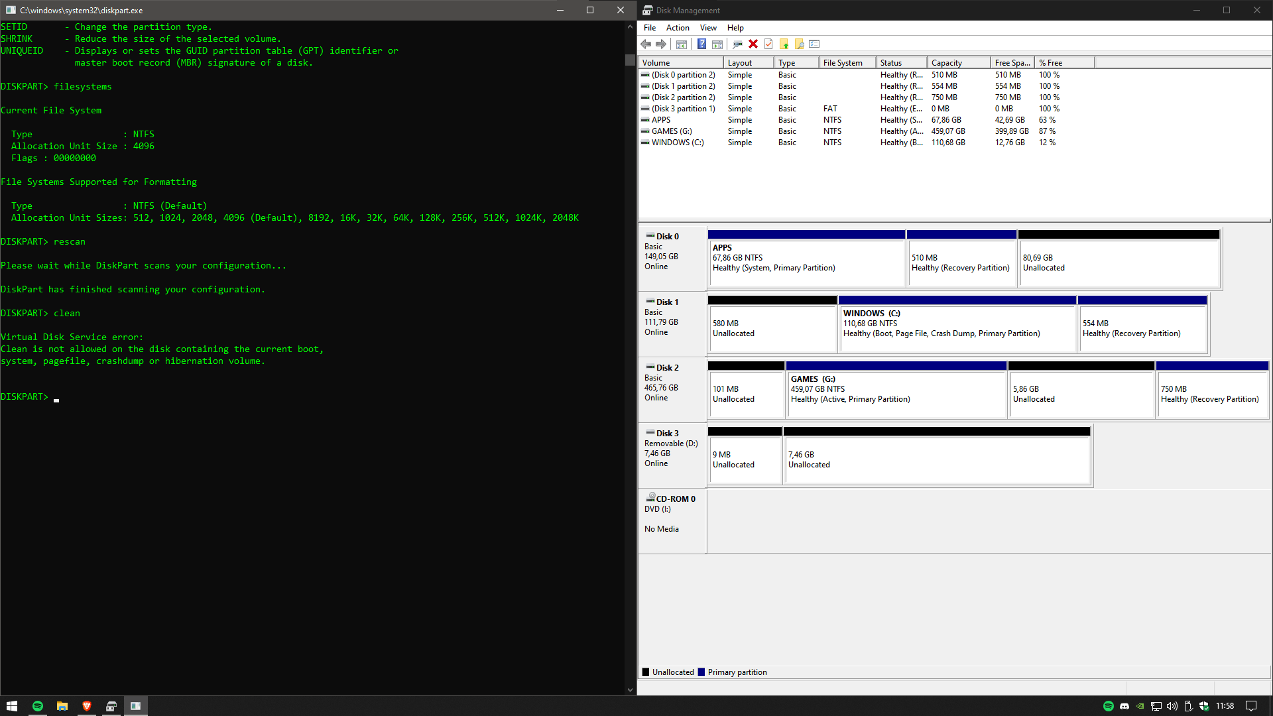Select the 580 MB Unallocated block on Disk 1

click(x=772, y=324)
